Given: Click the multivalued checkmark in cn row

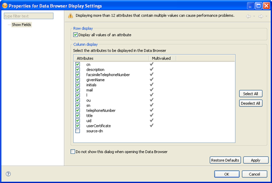Looking at the screenshot, I should 152,64.
